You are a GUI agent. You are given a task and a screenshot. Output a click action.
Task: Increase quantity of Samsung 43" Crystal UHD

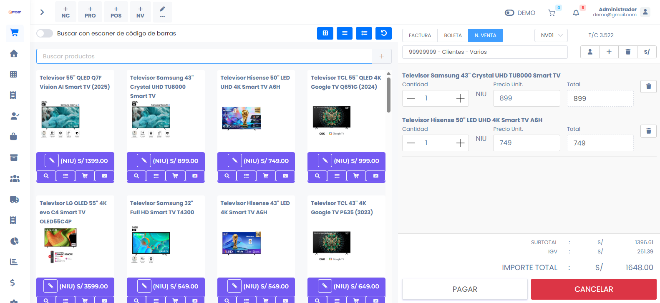pyautogui.click(x=460, y=98)
